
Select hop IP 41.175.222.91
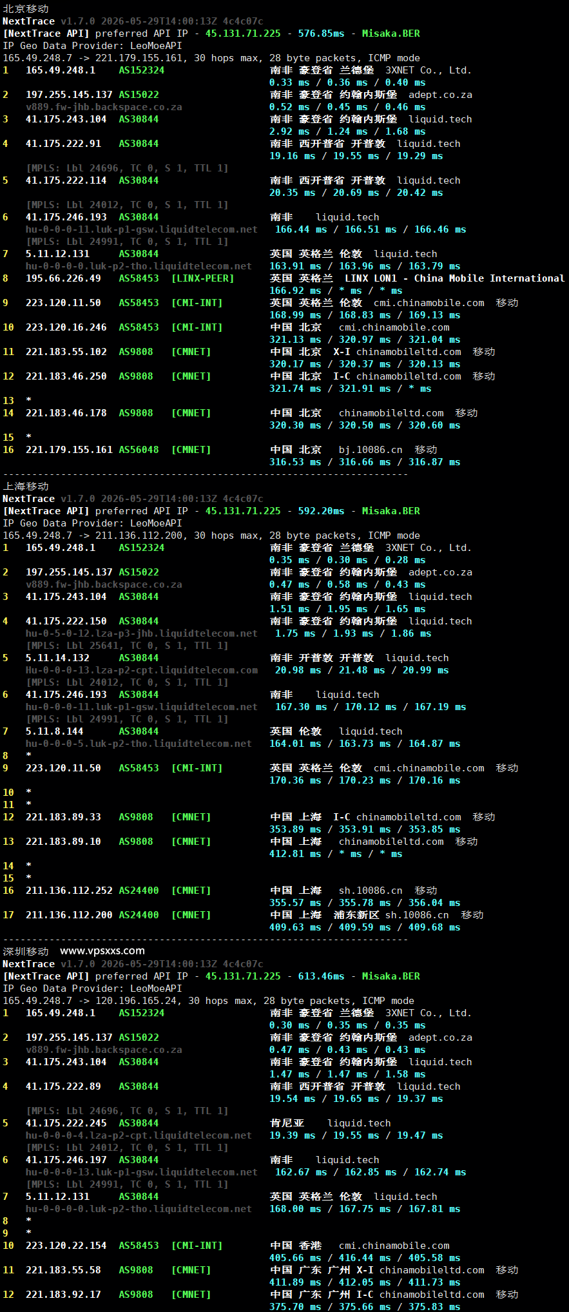(x=63, y=144)
